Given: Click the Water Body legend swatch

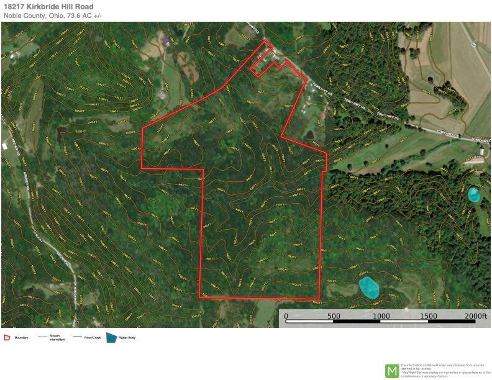Looking at the screenshot, I should [112, 338].
